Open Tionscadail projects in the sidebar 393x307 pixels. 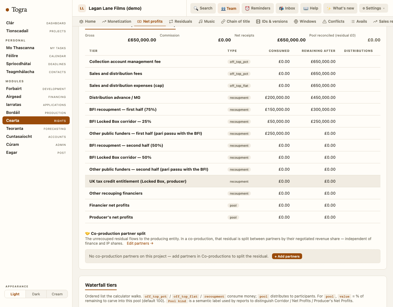(x=36, y=31)
